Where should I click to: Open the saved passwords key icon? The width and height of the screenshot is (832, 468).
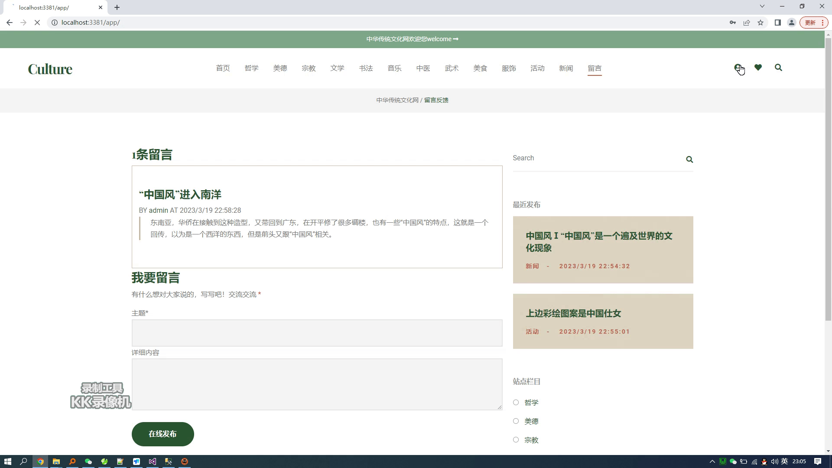pos(733,23)
